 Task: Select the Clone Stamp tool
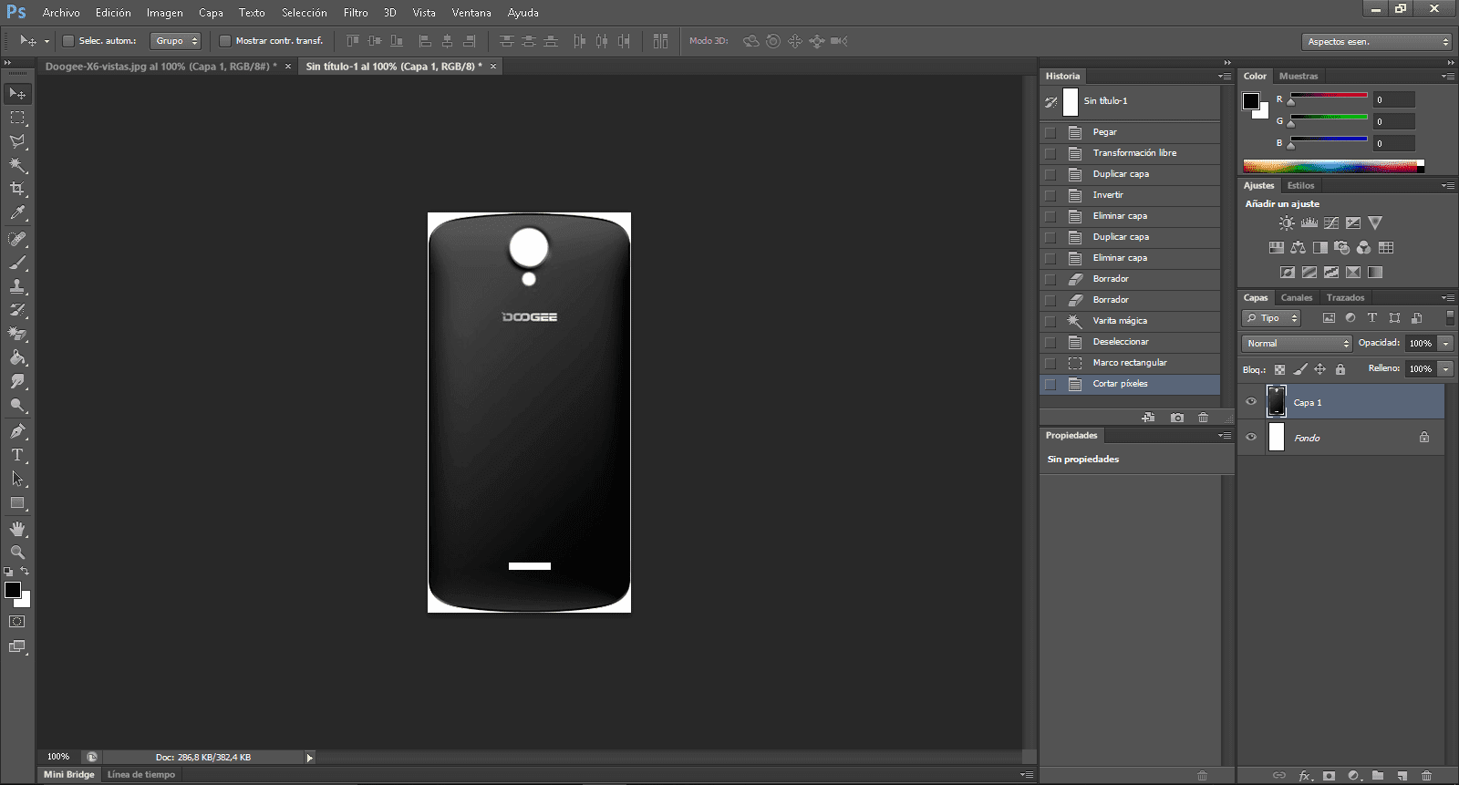(x=17, y=286)
